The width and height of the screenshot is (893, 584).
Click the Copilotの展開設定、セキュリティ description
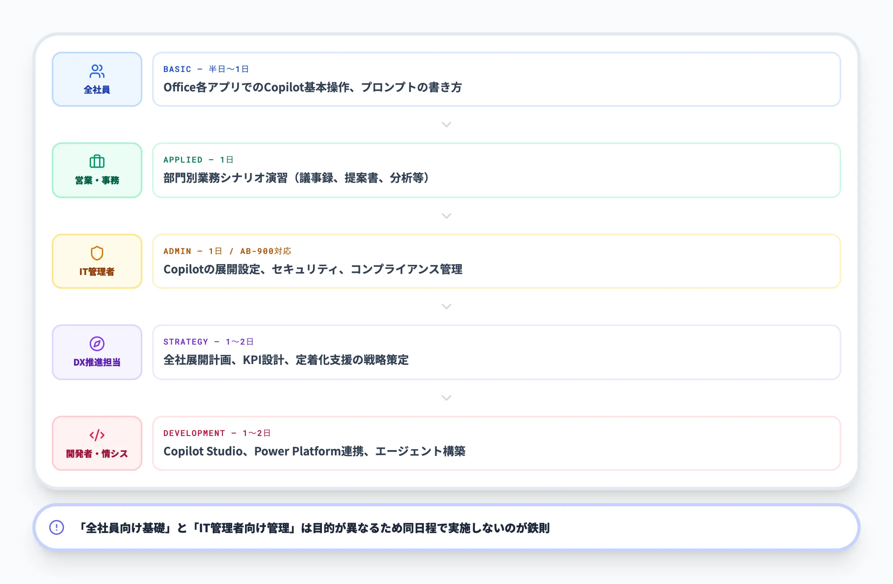[x=313, y=269]
